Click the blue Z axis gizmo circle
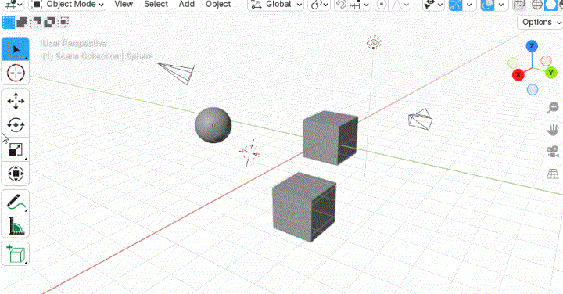This screenshot has height=294, width=563. [532, 46]
